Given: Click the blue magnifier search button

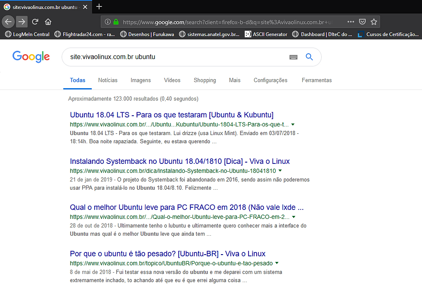Looking at the screenshot, I should tap(309, 57).
